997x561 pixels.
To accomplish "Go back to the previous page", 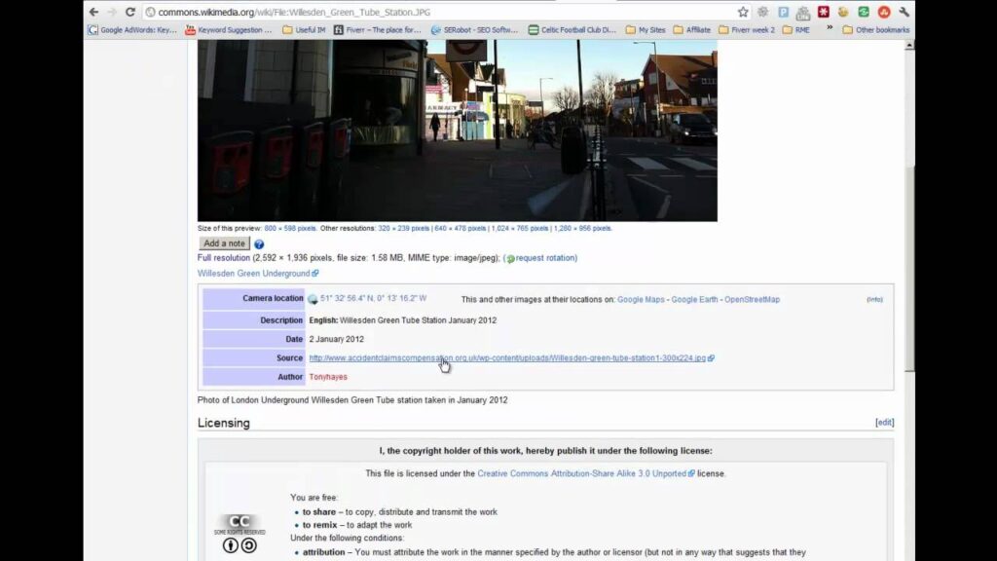I will point(94,12).
